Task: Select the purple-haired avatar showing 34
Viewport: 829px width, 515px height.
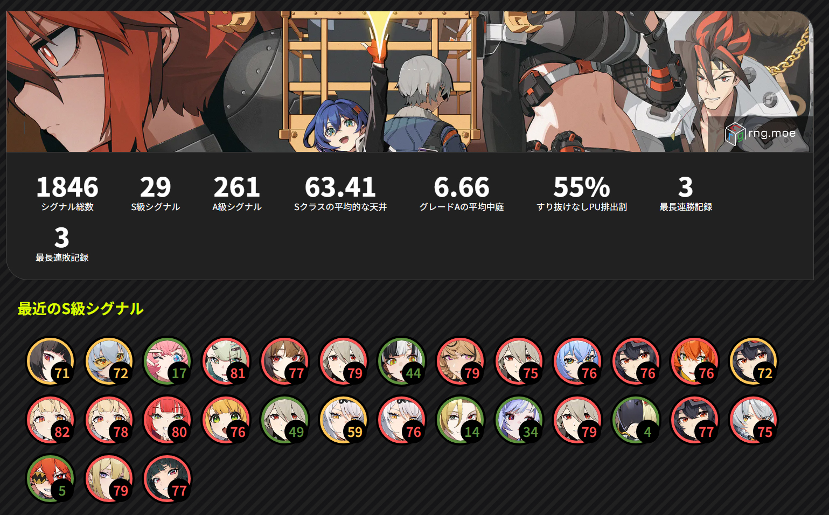Action: point(519,420)
